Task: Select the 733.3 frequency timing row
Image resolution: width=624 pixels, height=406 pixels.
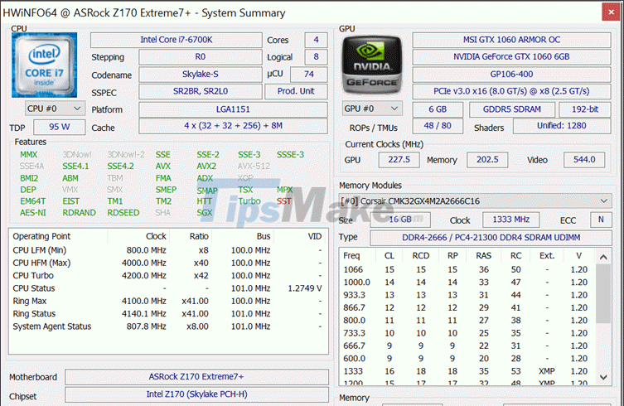Action: tap(468, 334)
